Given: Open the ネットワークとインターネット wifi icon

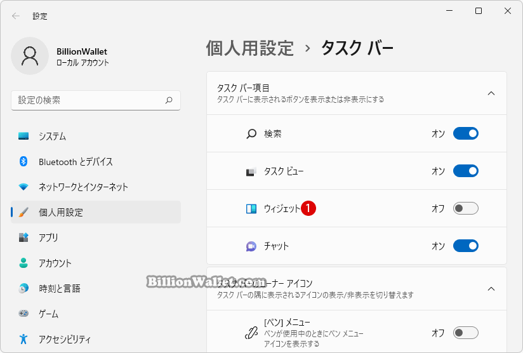Looking at the screenshot, I should coord(23,187).
